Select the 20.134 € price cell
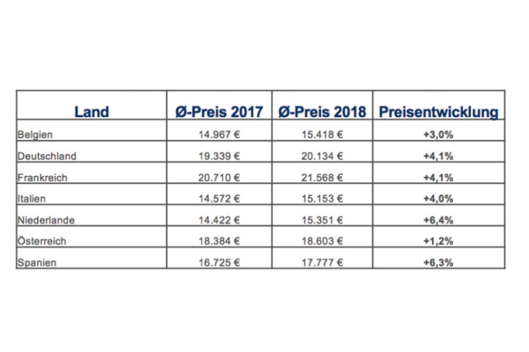Viewport: 529px width, 352px height. coord(321,157)
